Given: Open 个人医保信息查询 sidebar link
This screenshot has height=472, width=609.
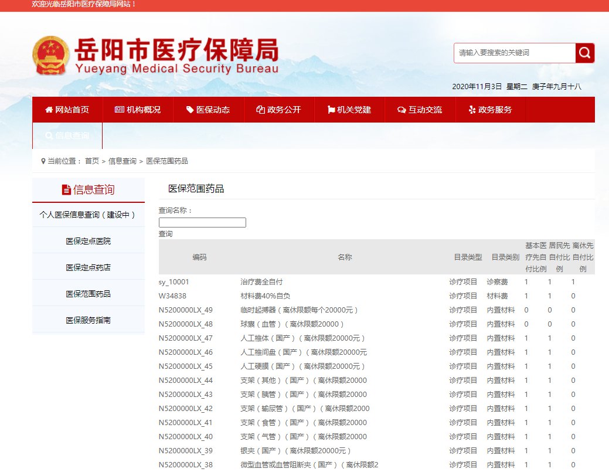Looking at the screenshot, I should (x=88, y=215).
